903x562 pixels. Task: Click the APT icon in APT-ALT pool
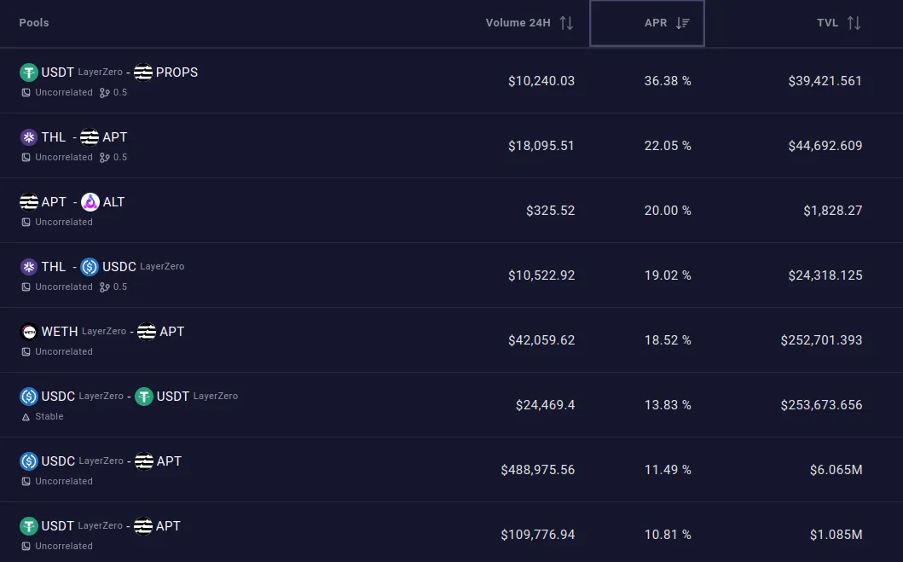(x=28, y=202)
